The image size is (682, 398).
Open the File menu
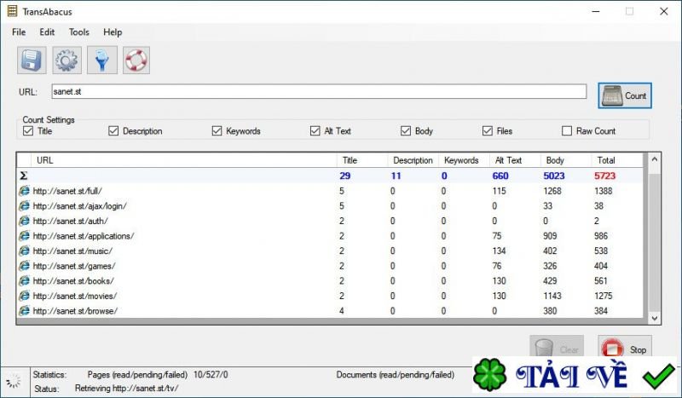tap(19, 32)
